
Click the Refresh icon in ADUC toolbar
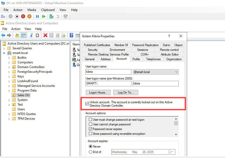tap(57, 35)
